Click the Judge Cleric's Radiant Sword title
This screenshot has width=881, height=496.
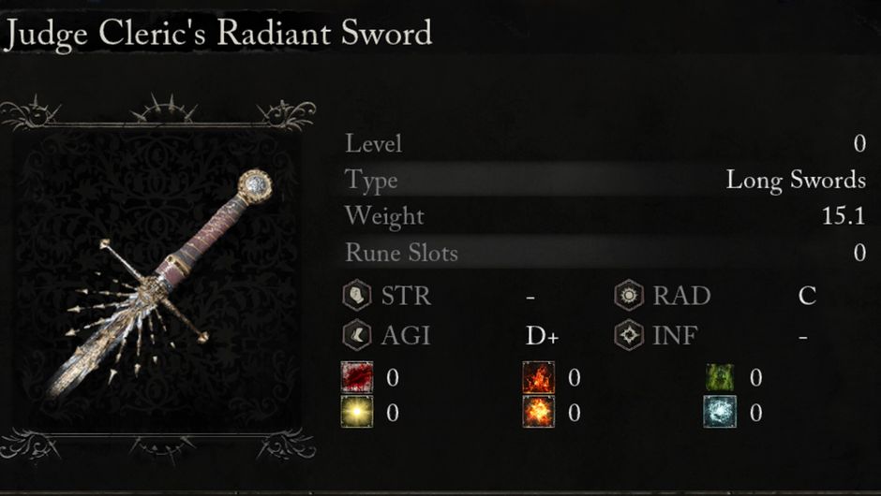click(219, 34)
